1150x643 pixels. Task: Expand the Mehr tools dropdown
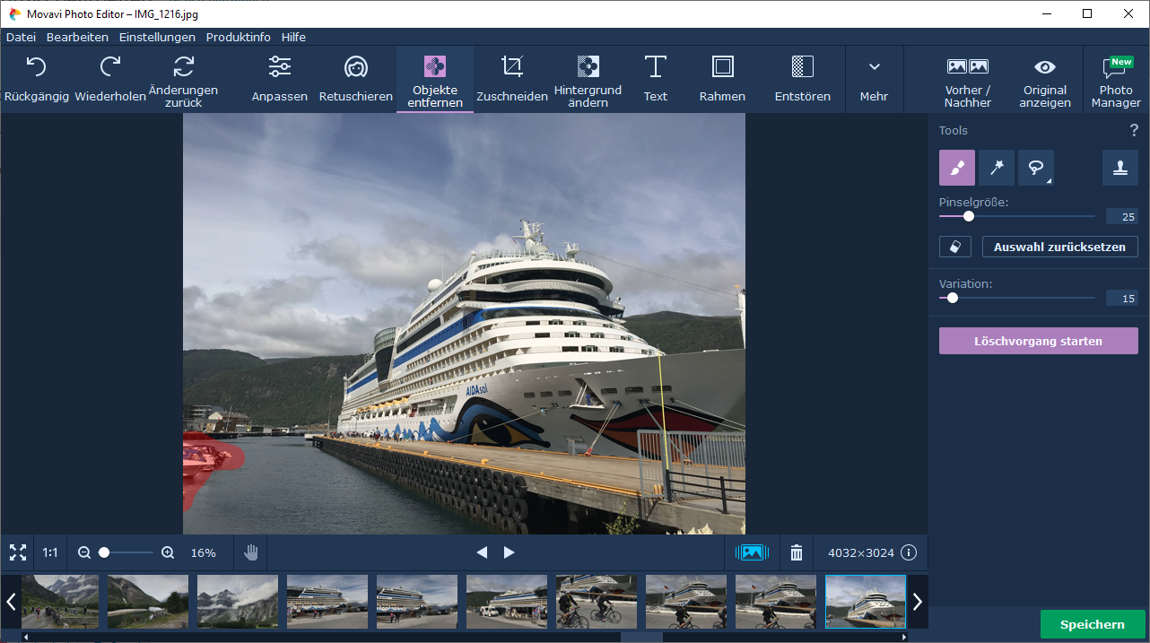tap(874, 80)
